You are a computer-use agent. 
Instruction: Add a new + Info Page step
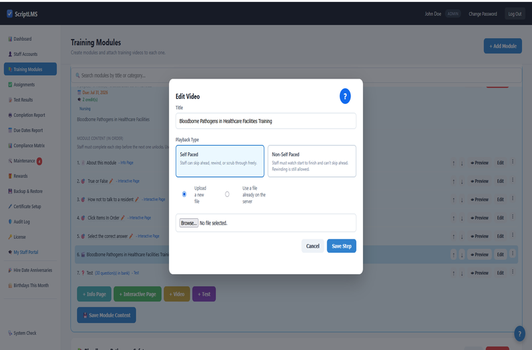(x=94, y=294)
